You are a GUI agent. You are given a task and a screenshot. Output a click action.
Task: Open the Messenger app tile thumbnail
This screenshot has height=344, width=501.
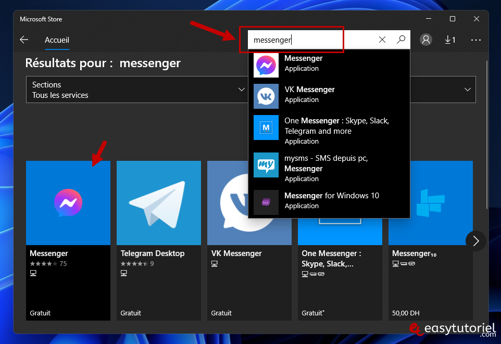coord(68,203)
